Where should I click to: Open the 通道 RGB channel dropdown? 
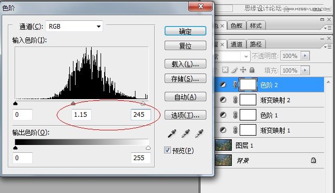point(75,26)
